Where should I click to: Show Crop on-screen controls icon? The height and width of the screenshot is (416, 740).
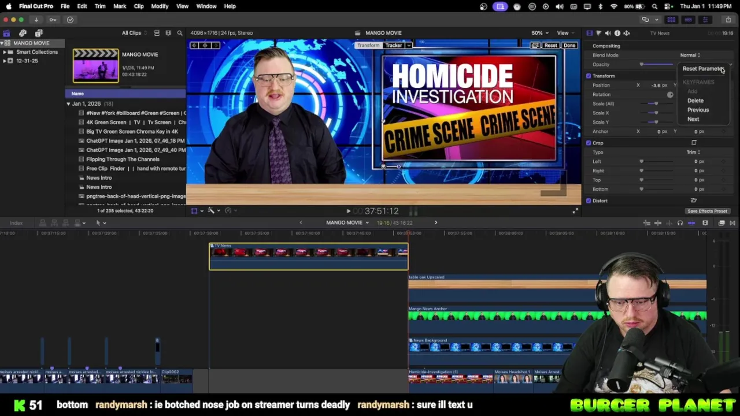694,143
